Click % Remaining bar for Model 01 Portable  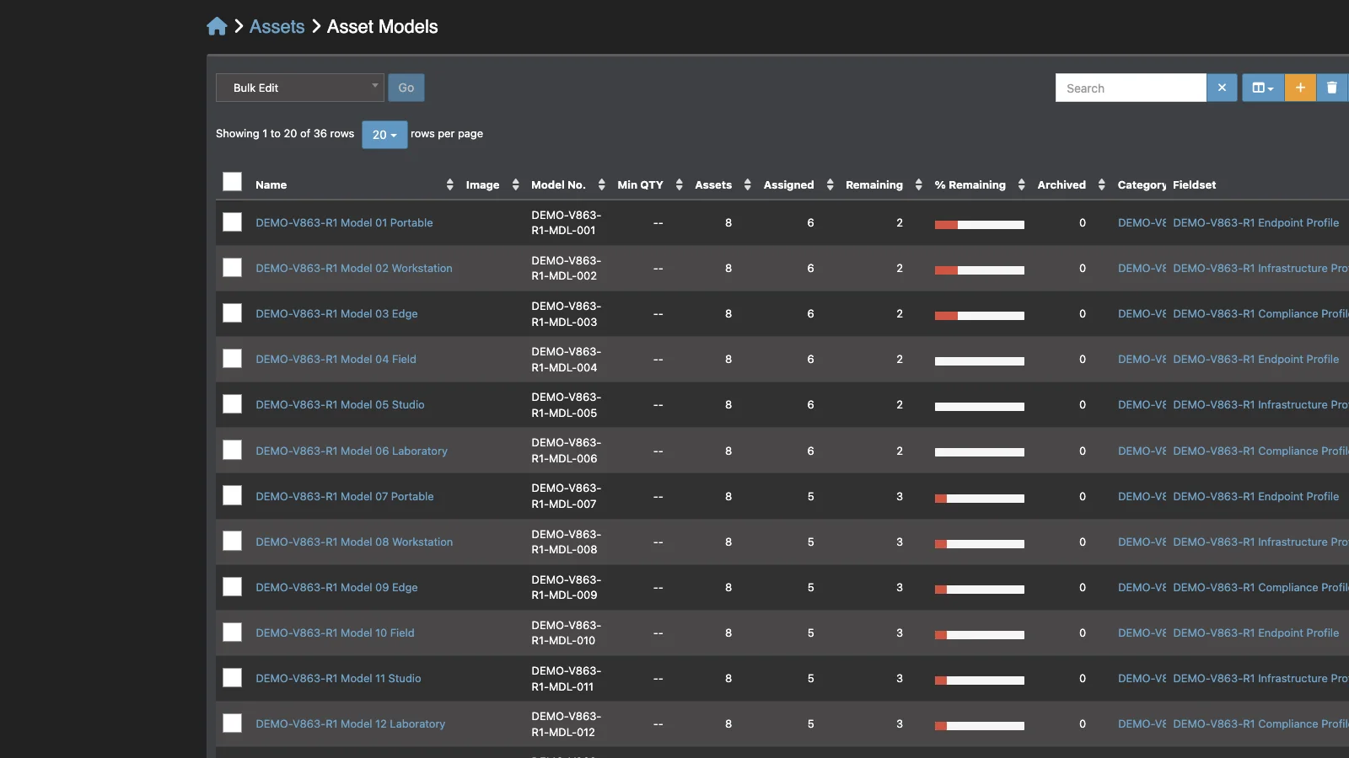980,225
